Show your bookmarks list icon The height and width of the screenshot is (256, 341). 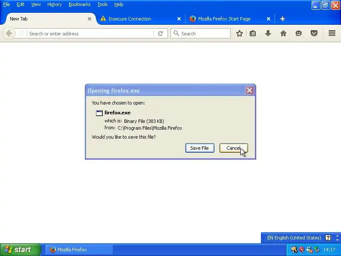point(253,33)
